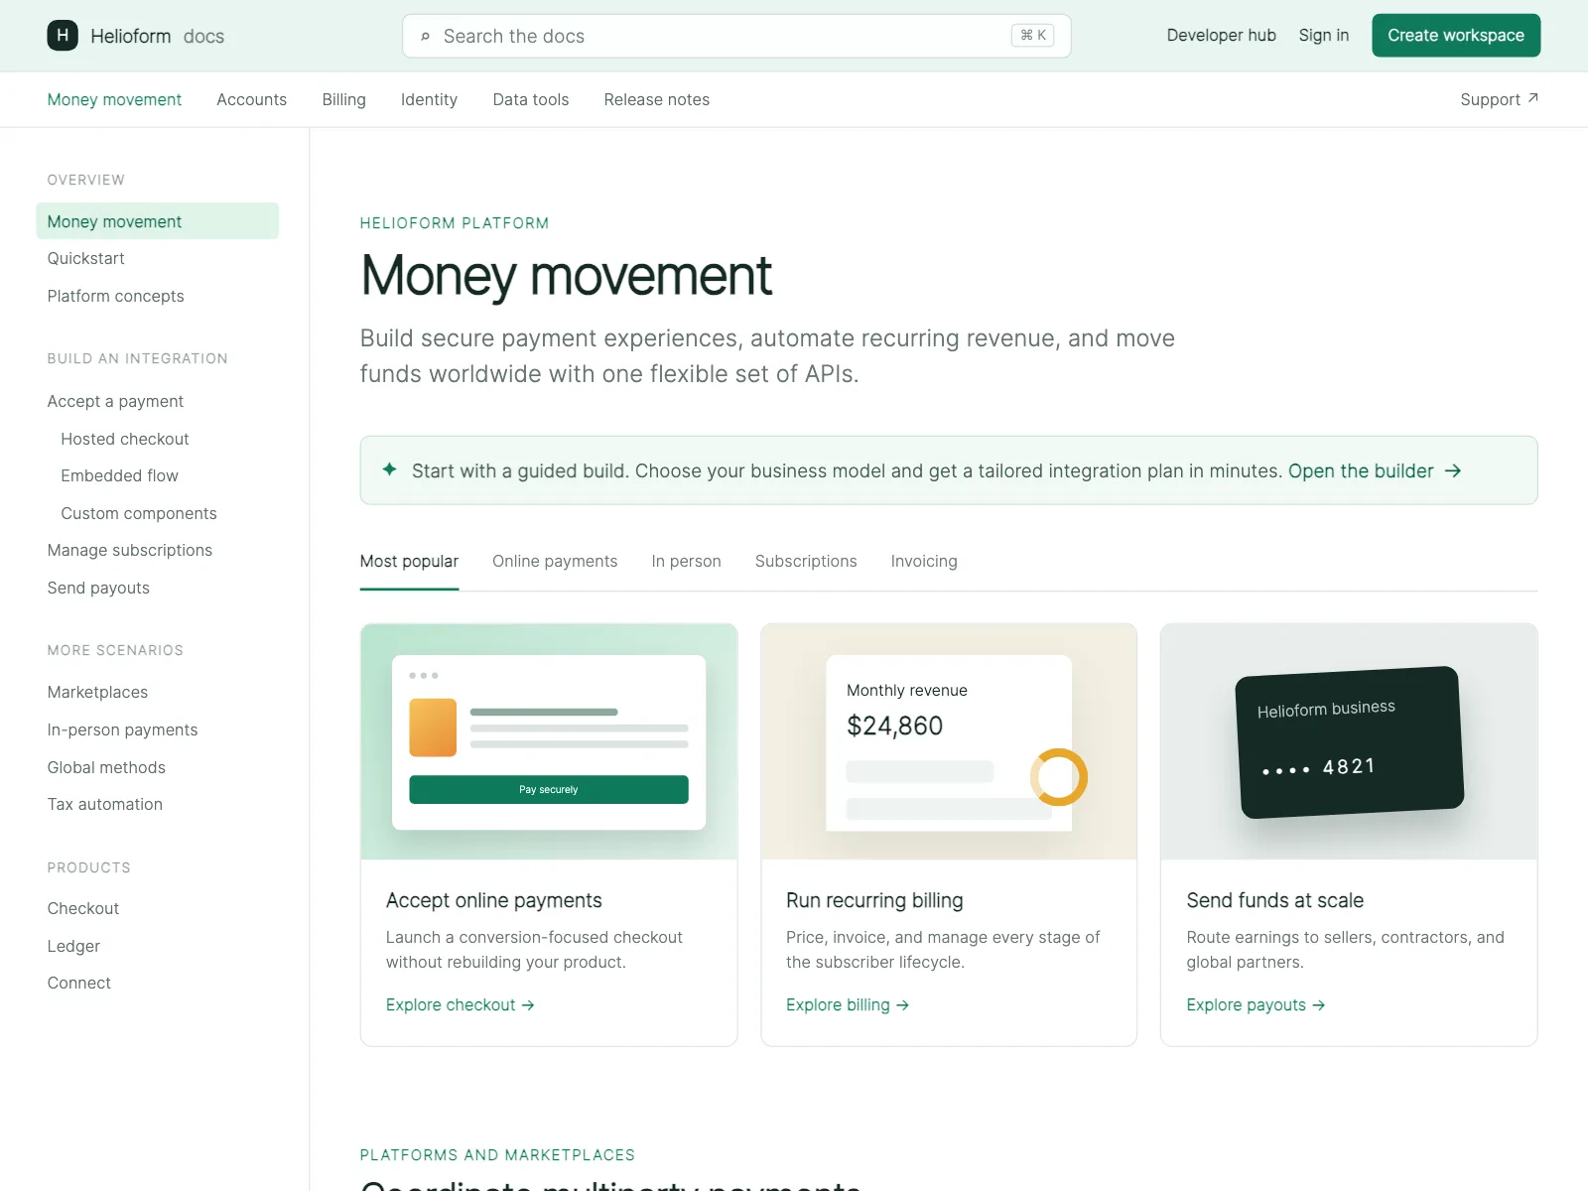
Task: Switch to the In person tab
Action: pyautogui.click(x=686, y=561)
